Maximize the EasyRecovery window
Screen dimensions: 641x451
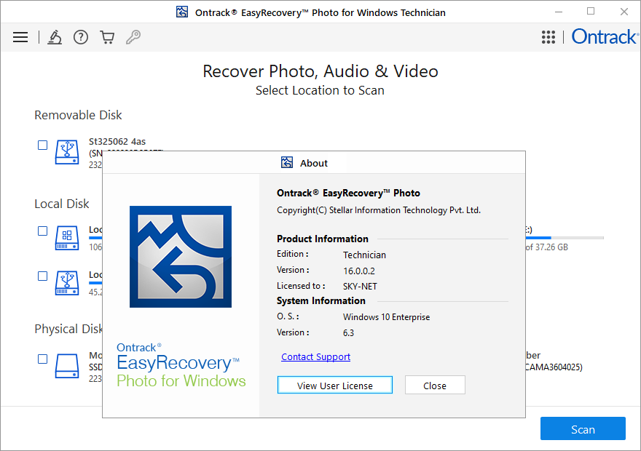point(591,12)
